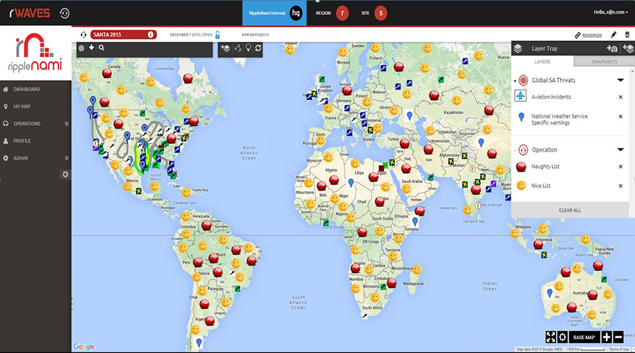Open the SANTA 2015 info icon
Viewport: 635px width, 353px height.
click(150, 34)
